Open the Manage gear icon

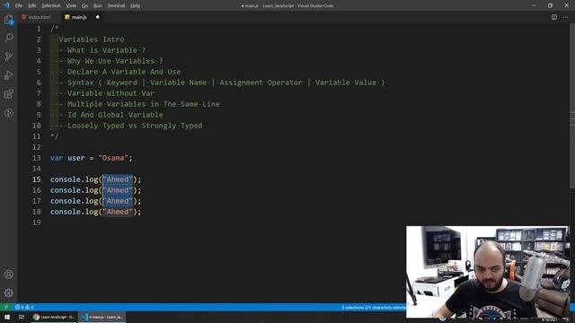click(x=9, y=293)
